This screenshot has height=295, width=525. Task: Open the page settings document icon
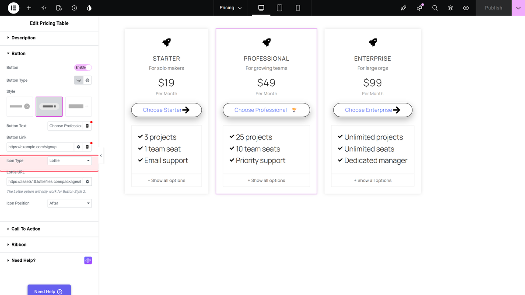(59, 8)
